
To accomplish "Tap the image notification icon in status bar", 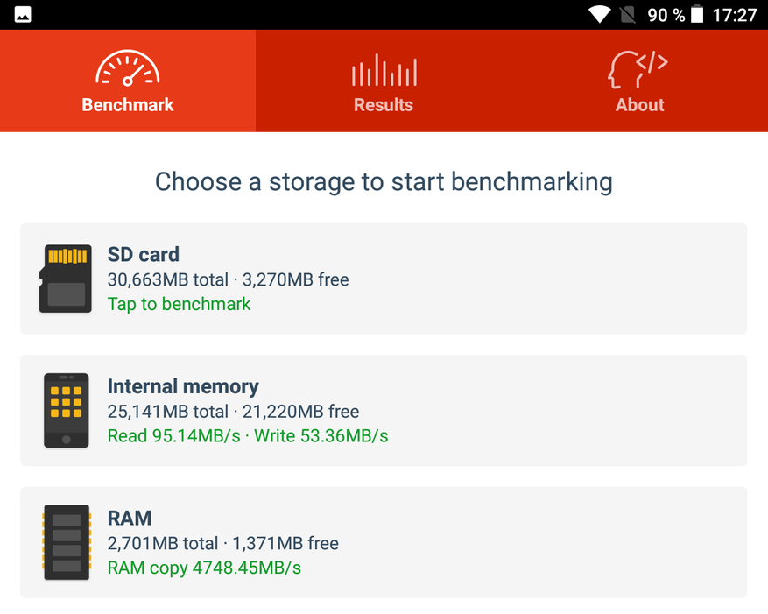I will pos(23,15).
